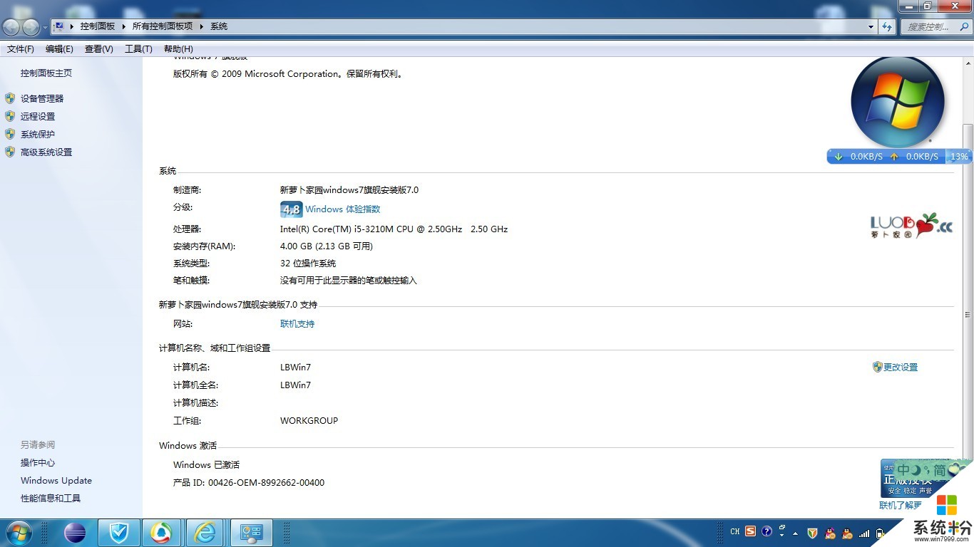This screenshot has width=974, height=547.
Task: Click the Windows Experience Index 4.8 badge
Action: pyautogui.click(x=291, y=209)
